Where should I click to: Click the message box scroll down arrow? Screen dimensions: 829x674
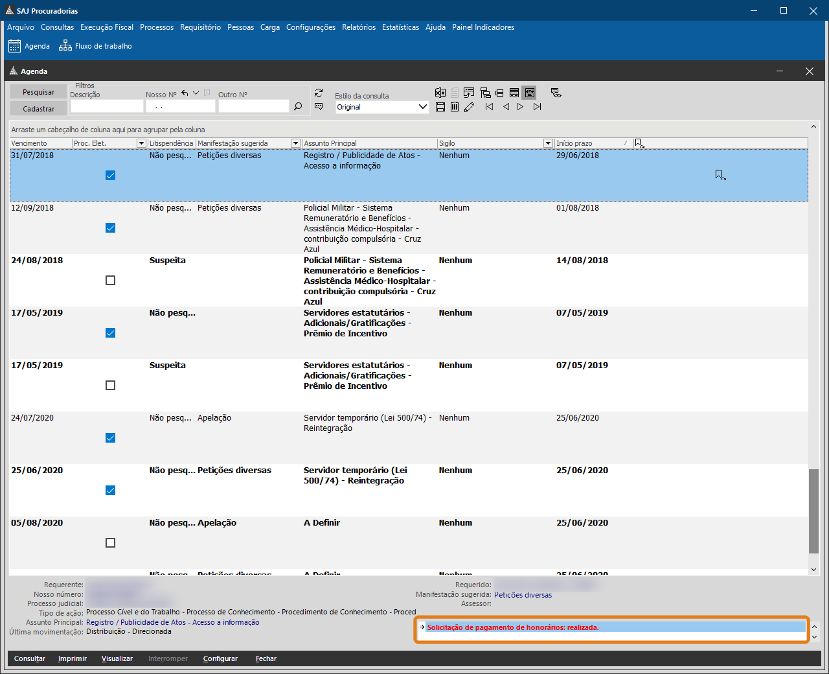tap(814, 637)
